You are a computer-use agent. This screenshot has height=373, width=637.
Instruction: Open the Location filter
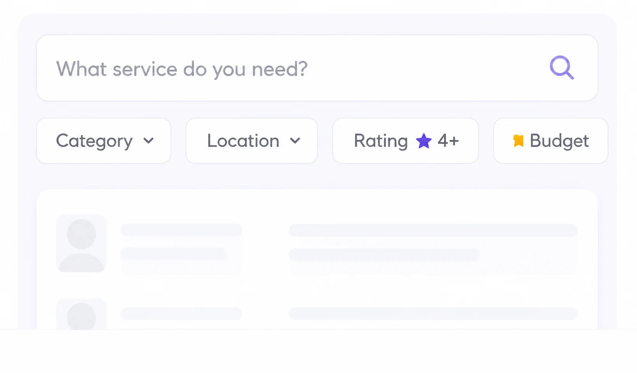coord(252,141)
